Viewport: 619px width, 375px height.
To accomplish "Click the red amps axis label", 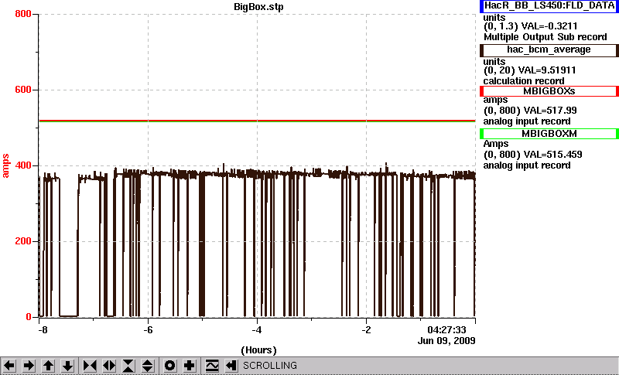I will click(5, 166).
